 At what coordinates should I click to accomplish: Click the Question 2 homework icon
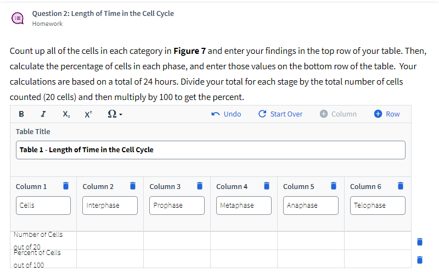[x=18, y=18]
